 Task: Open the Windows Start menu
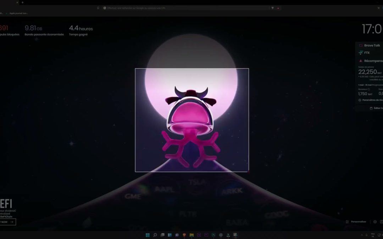coord(148,235)
